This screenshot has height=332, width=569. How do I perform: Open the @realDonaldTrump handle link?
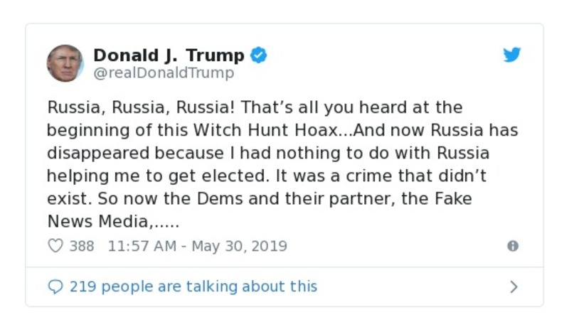[x=164, y=73]
